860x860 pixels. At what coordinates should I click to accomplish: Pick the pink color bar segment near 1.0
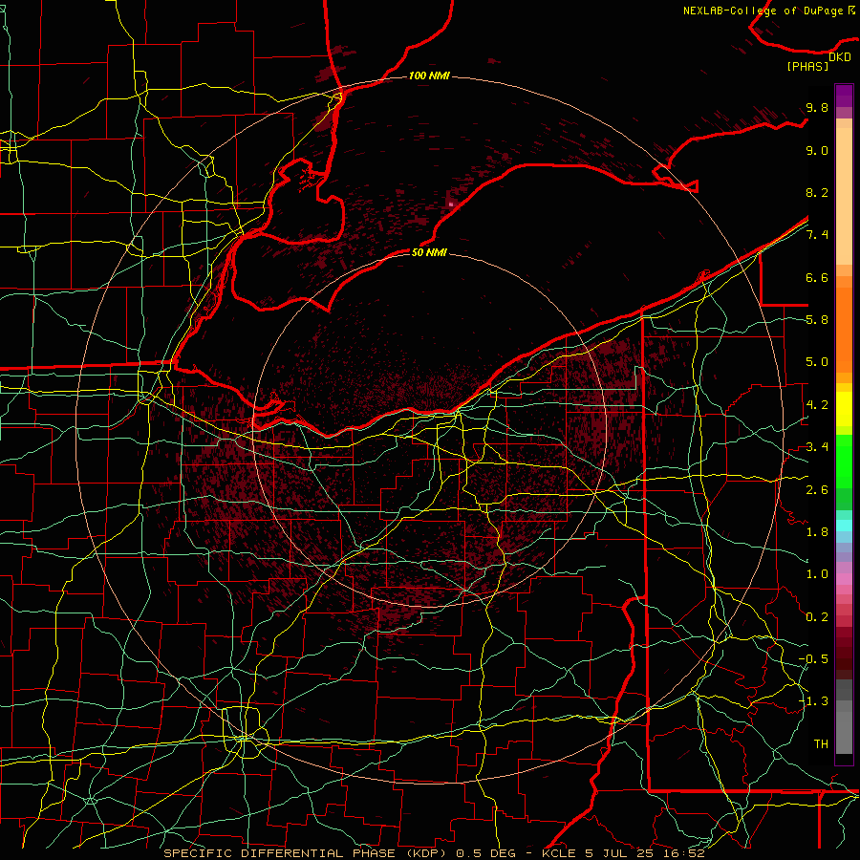click(x=844, y=579)
